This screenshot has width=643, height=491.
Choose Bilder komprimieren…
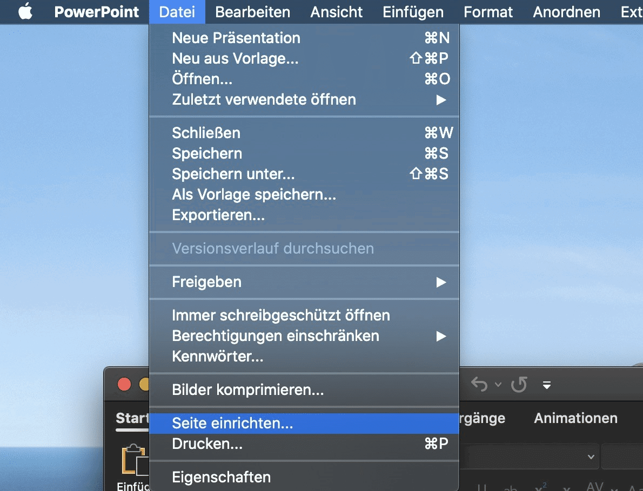(304, 390)
